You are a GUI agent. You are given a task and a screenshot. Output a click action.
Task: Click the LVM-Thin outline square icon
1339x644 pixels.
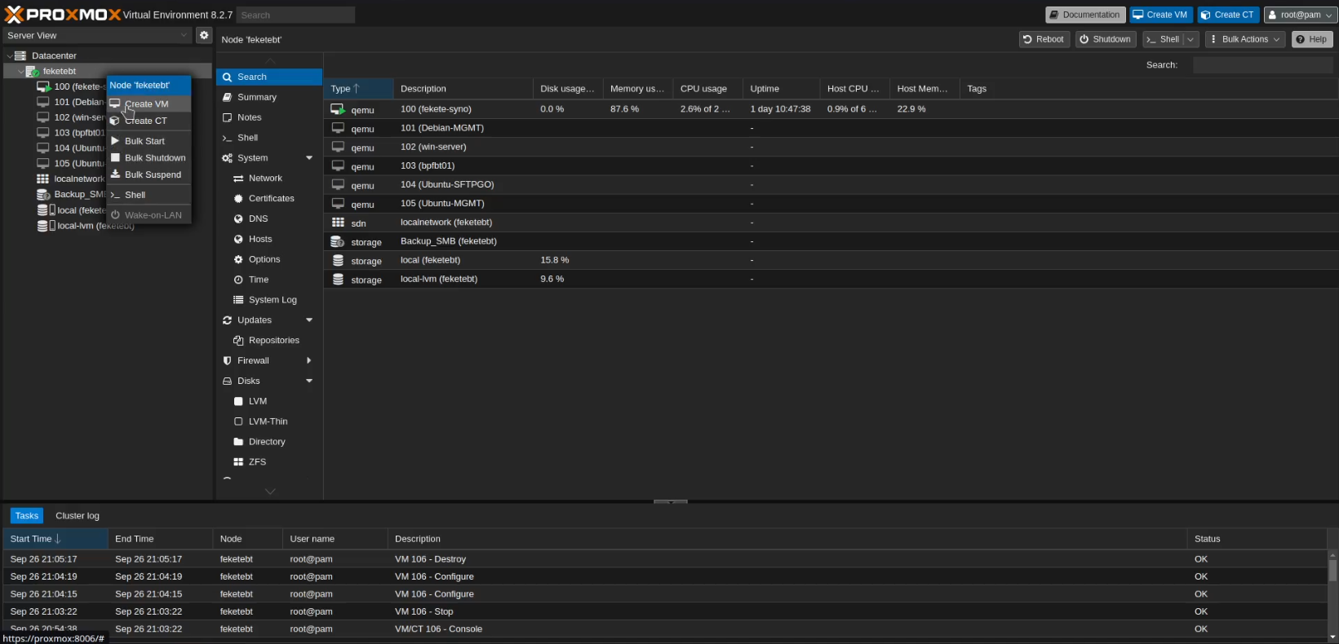[x=238, y=421]
